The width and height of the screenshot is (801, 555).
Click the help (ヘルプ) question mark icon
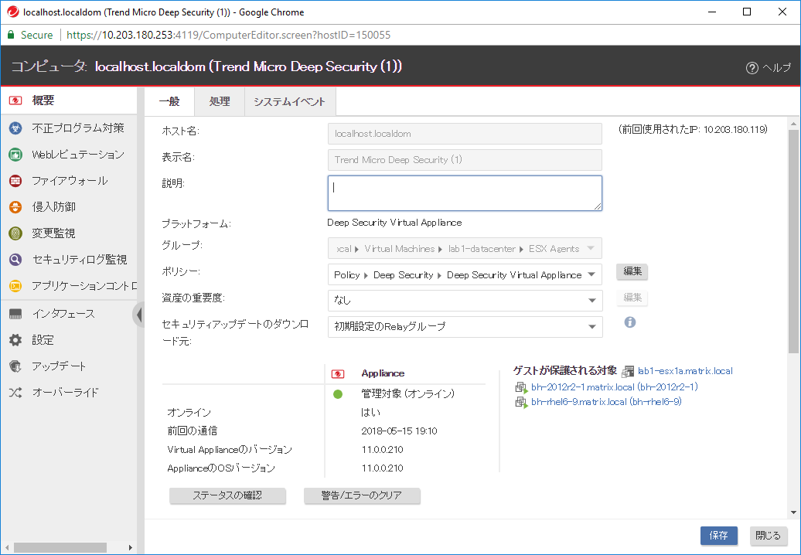tap(752, 68)
